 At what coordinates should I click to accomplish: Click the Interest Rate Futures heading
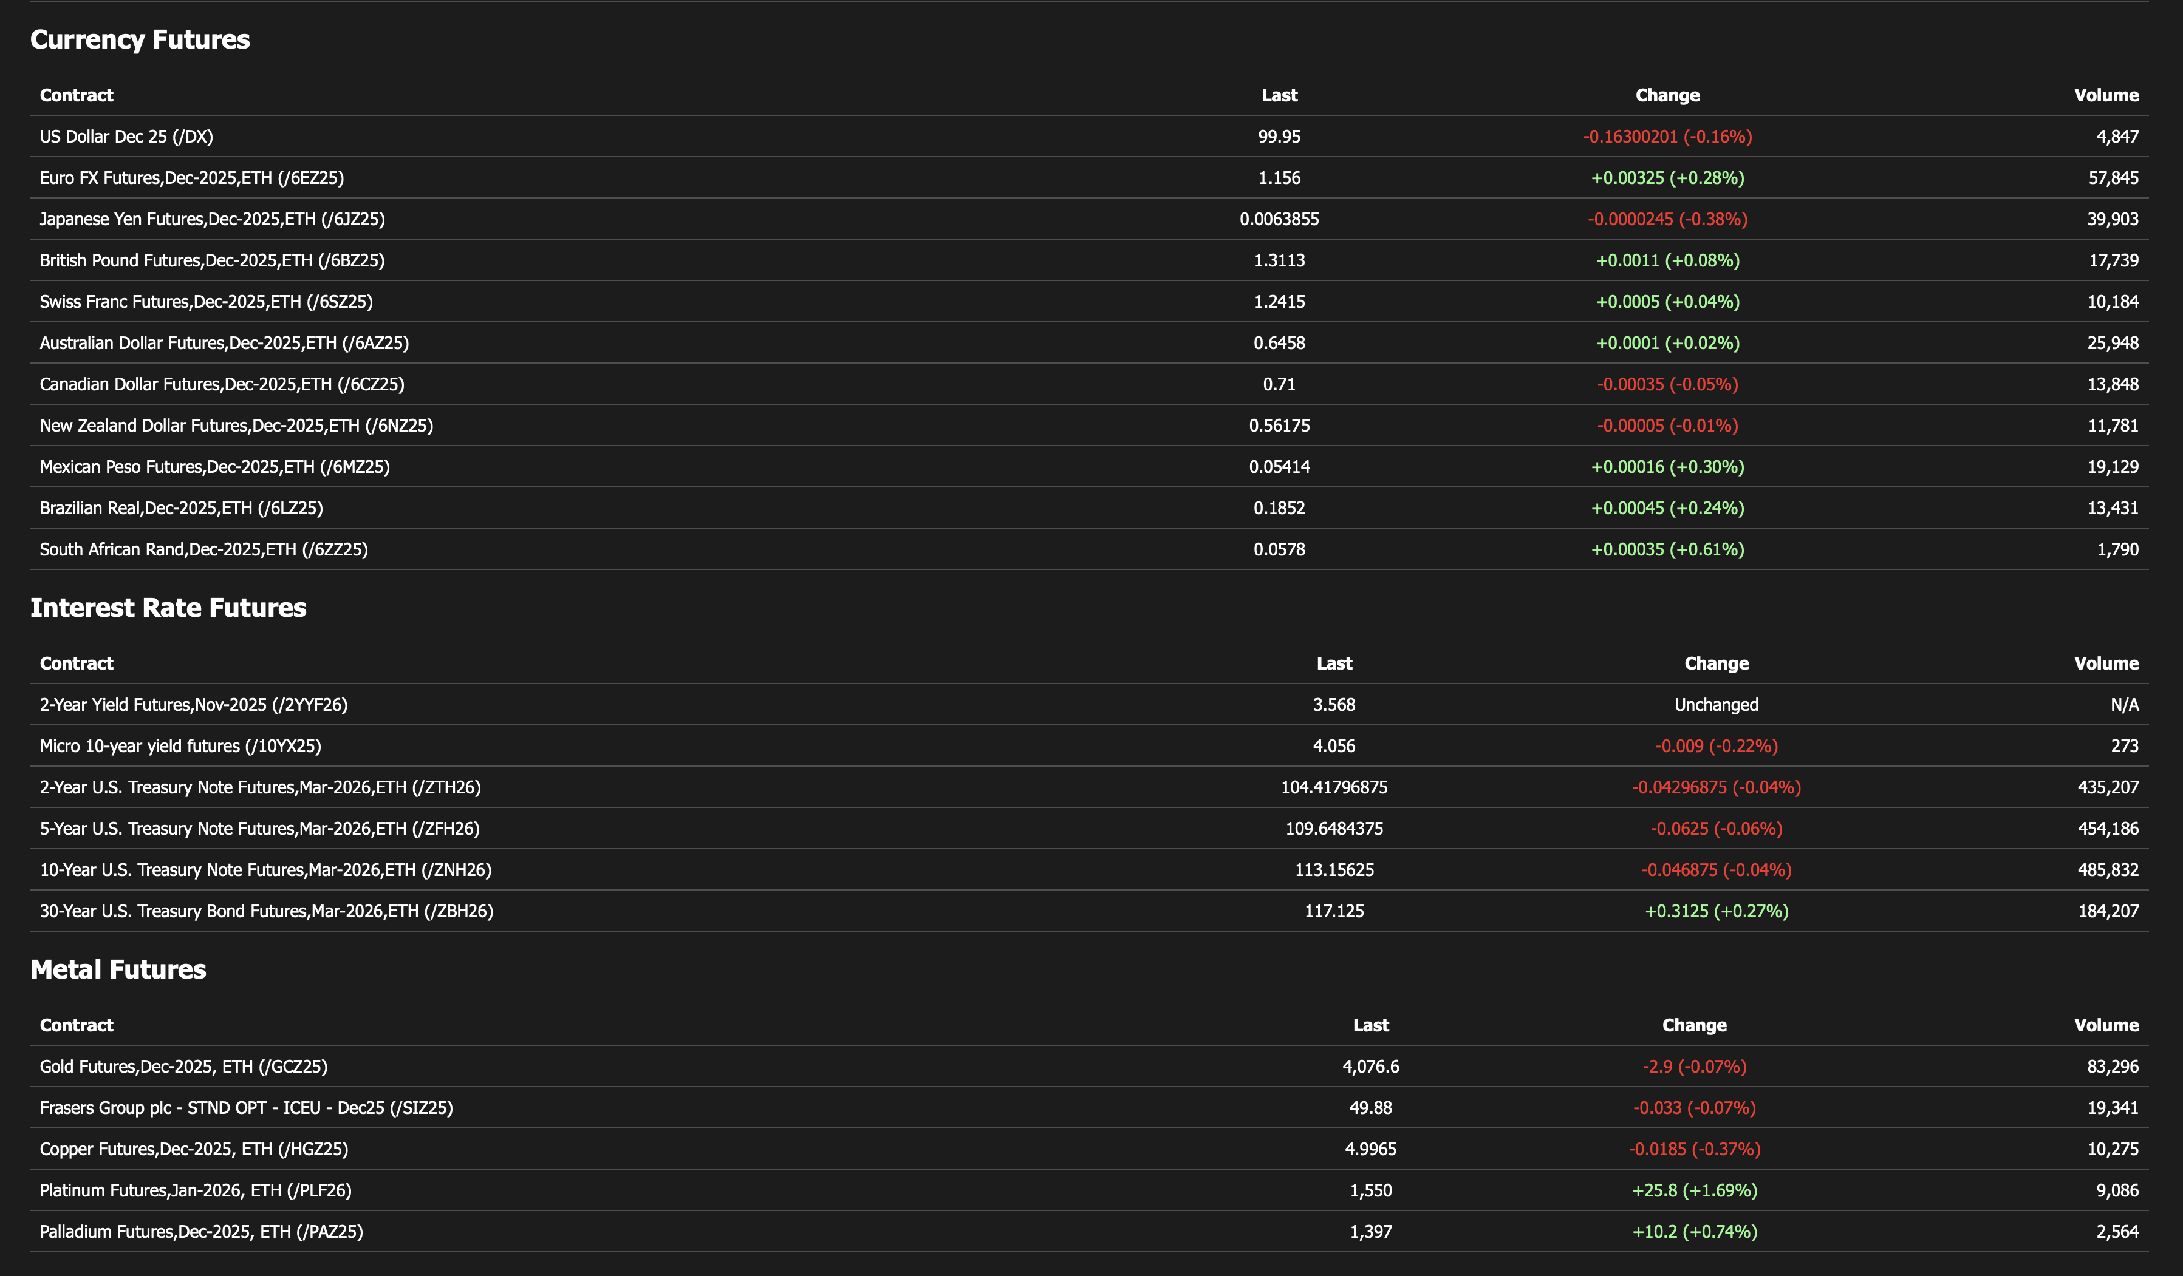168,608
